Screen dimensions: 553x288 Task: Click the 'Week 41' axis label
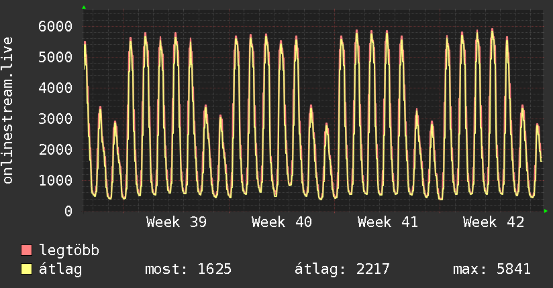coord(388,222)
